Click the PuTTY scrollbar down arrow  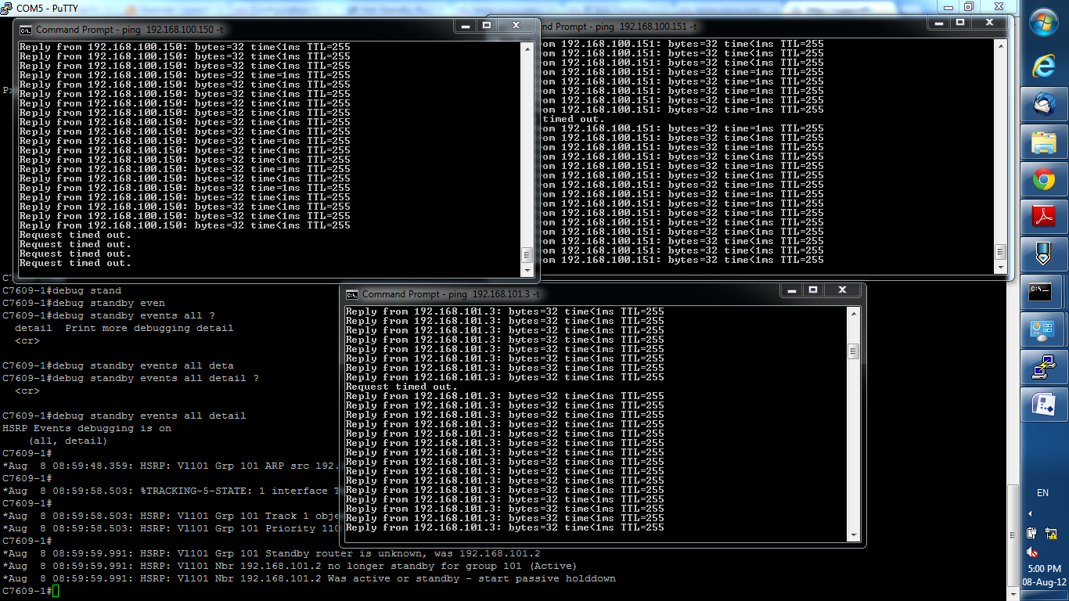(1012, 593)
